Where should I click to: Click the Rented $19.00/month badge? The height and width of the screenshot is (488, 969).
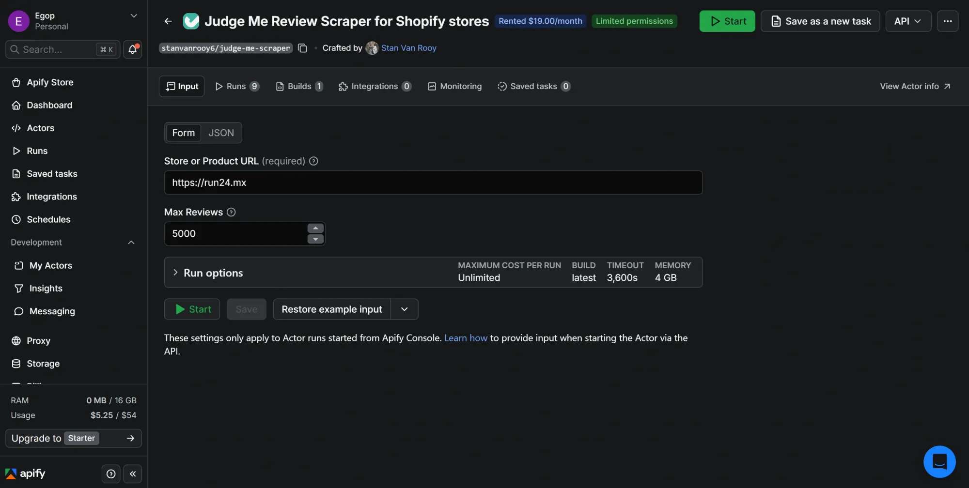coord(540,21)
